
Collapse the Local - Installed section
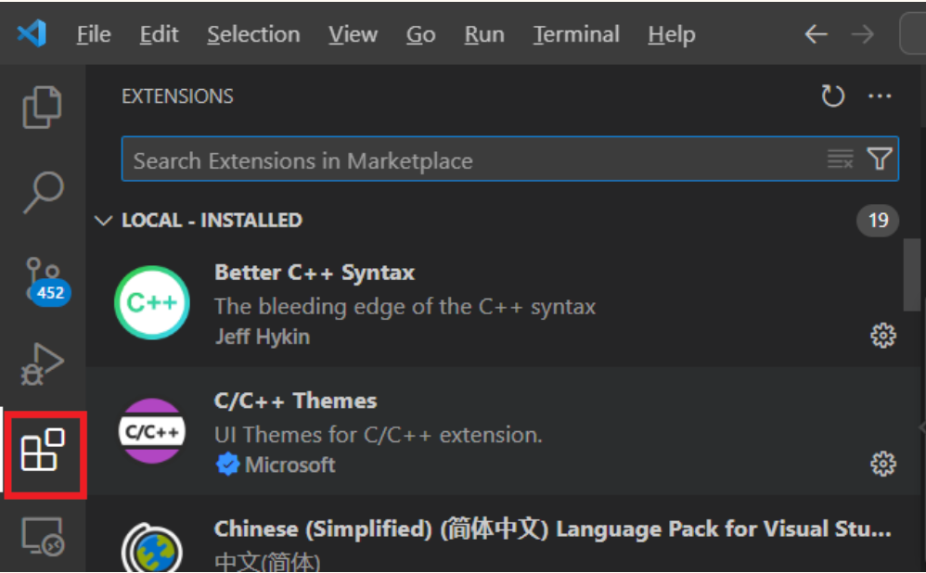pos(103,221)
